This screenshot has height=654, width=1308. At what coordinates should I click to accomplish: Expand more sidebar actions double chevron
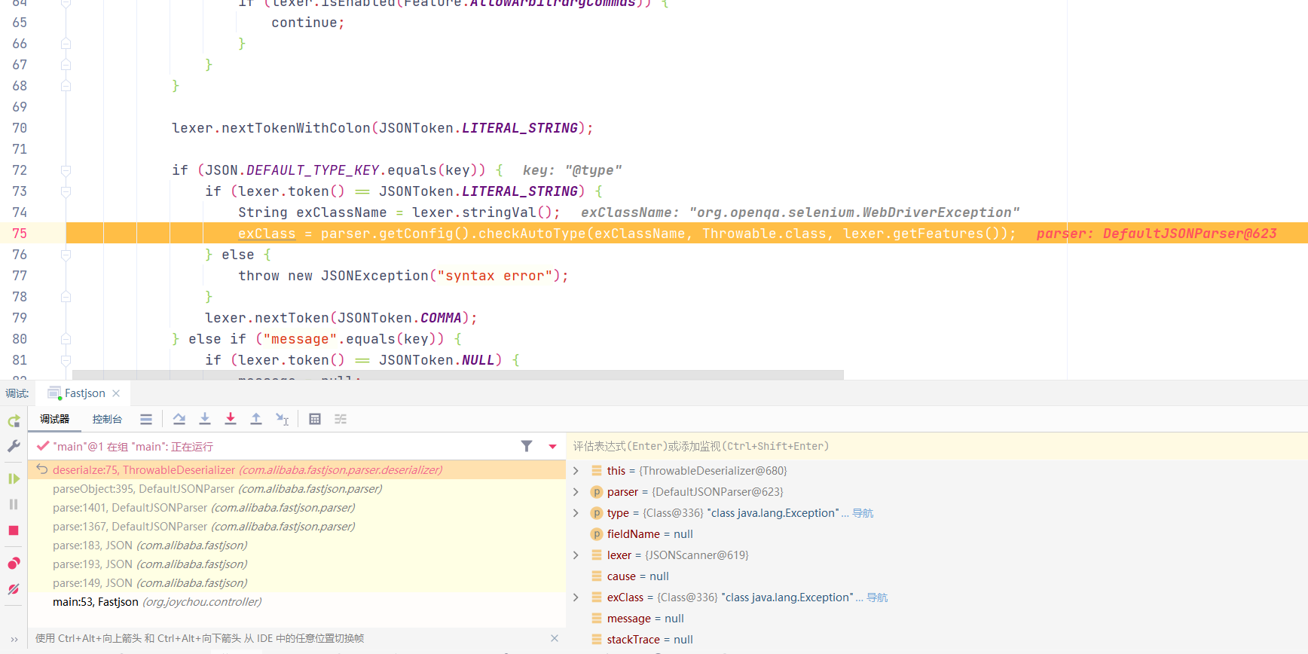[14, 640]
